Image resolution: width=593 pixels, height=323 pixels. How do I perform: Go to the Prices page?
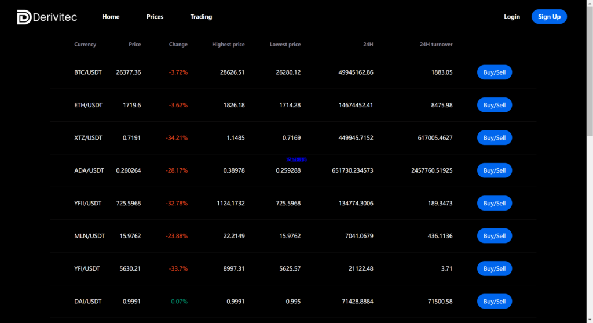(155, 17)
